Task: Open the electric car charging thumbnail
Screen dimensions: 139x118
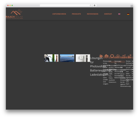Action: pos(51,58)
